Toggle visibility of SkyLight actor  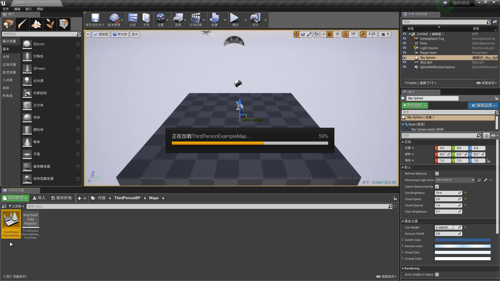[x=404, y=62]
